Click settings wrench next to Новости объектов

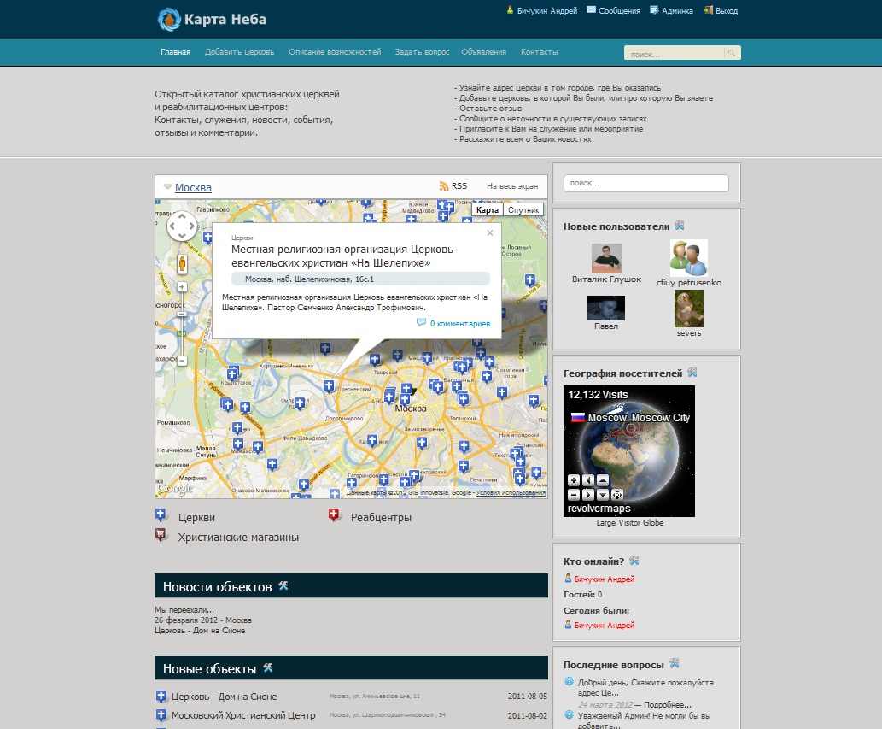point(283,586)
